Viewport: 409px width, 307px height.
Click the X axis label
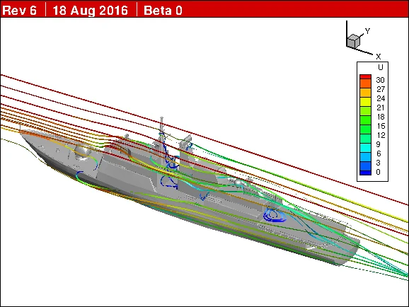[379, 57]
